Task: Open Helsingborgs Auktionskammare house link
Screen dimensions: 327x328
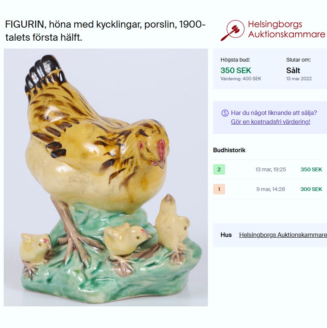Action: click(283, 235)
